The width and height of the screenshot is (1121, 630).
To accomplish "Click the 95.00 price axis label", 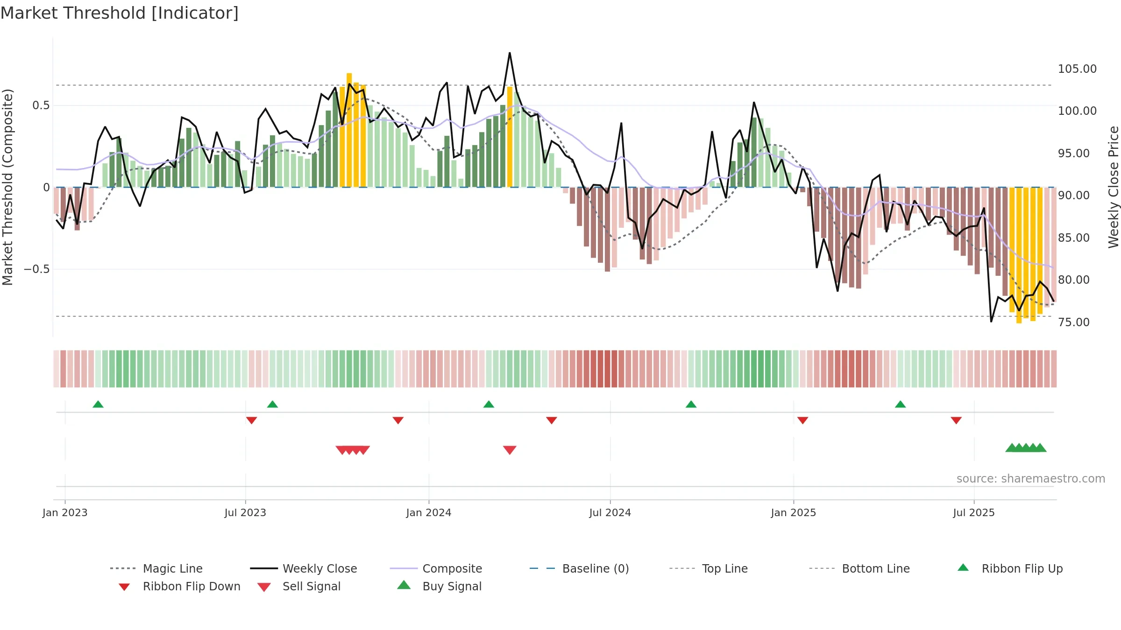I will coord(1074,154).
